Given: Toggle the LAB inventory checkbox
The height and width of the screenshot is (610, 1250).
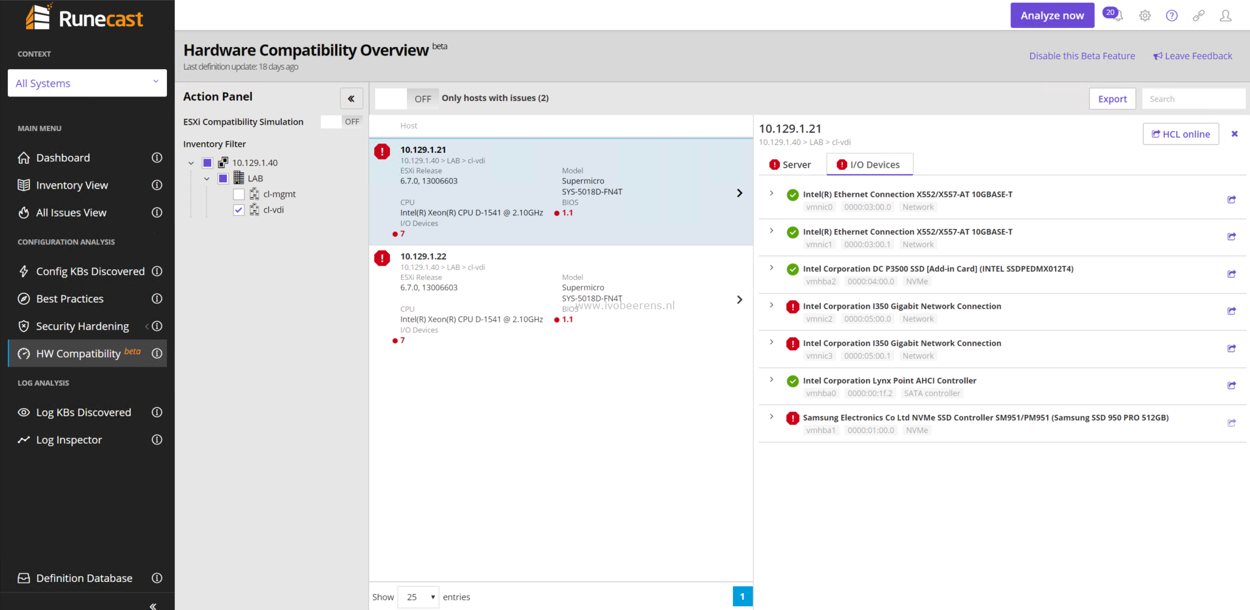Looking at the screenshot, I should pos(223,178).
